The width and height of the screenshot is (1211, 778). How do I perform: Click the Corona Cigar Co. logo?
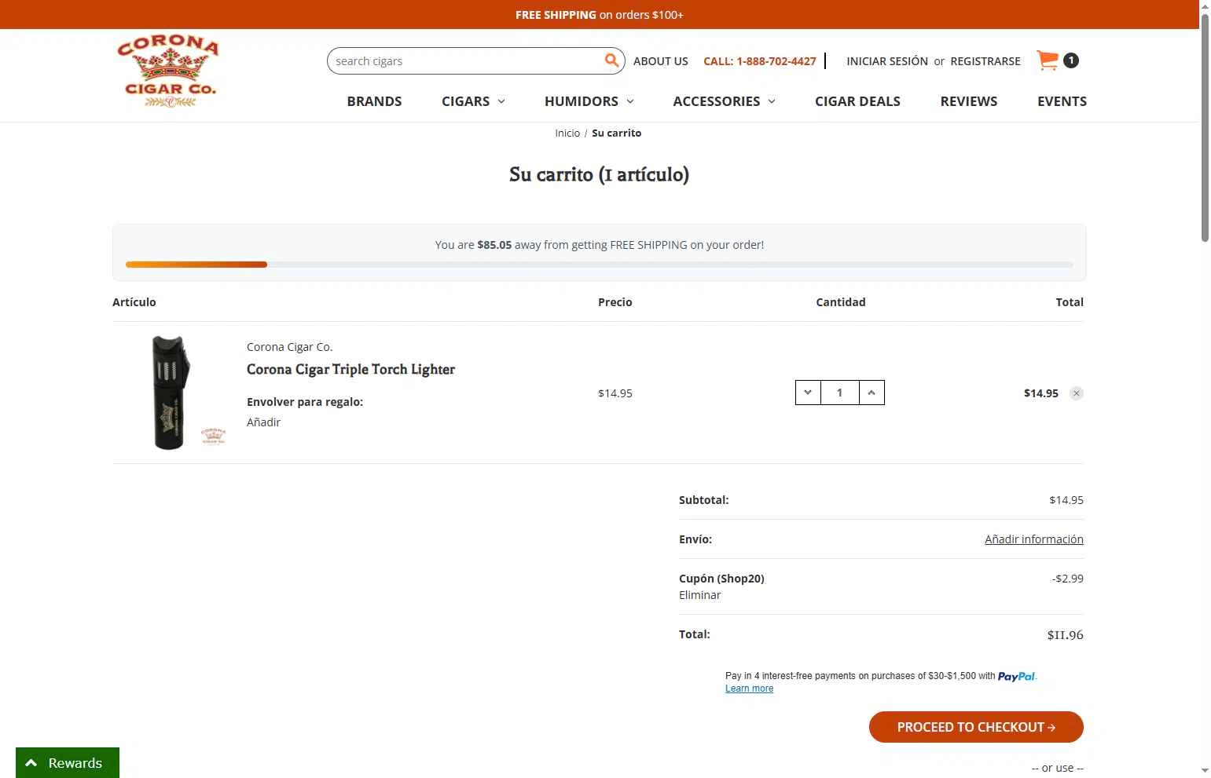pos(168,71)
